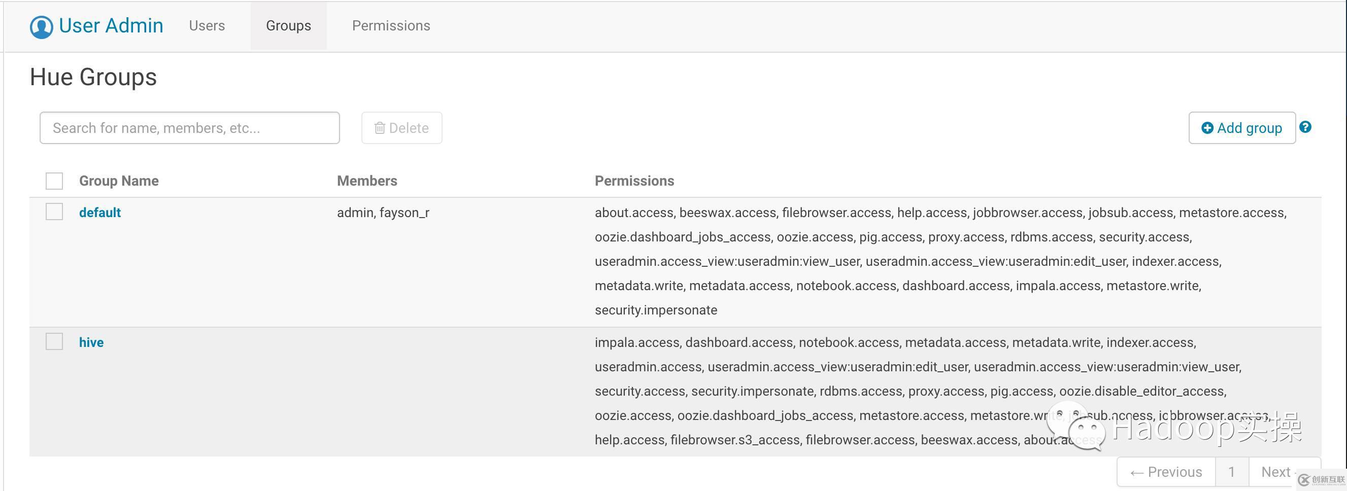The image size is (1347, 491).
Task: Click the trash icon on Delete button
Action: (380, 128)
